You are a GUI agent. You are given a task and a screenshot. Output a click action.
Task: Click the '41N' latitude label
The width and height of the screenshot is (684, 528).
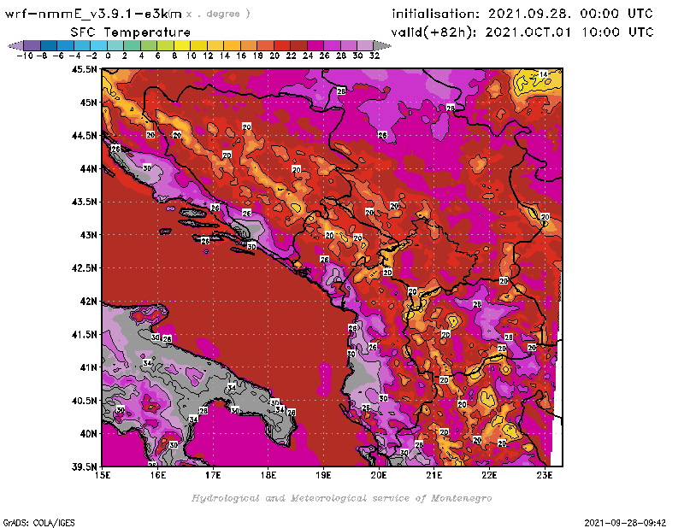coord(89,367)
